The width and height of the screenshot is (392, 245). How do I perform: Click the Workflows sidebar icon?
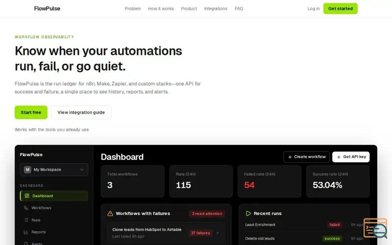coord(26,208)
